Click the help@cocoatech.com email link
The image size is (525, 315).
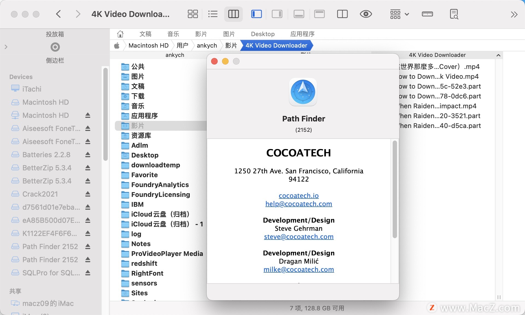click(x=298, y=204)
